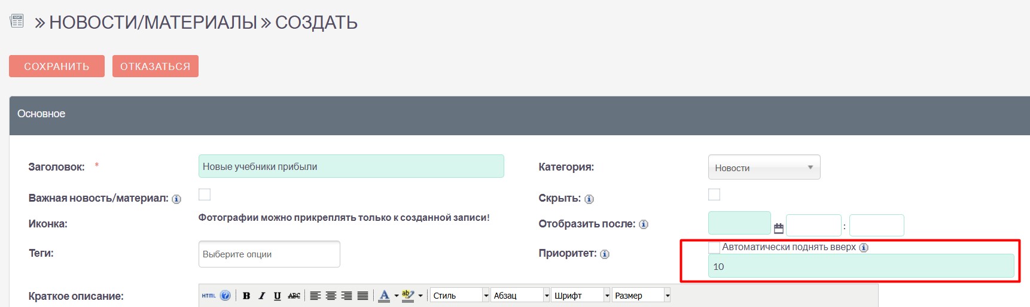1030x307 pixels.
Task: Apply strikethrough text formatting
Action: pos(294,296)
